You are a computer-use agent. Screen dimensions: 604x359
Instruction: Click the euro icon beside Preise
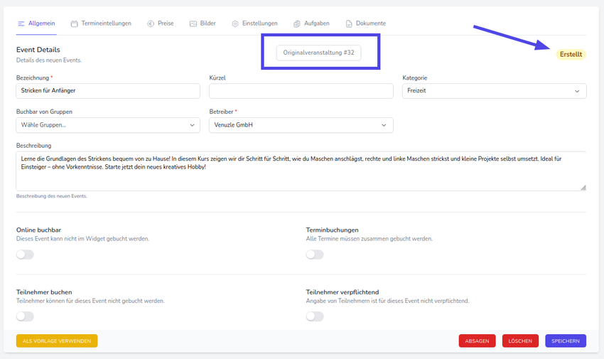point(151,23)
